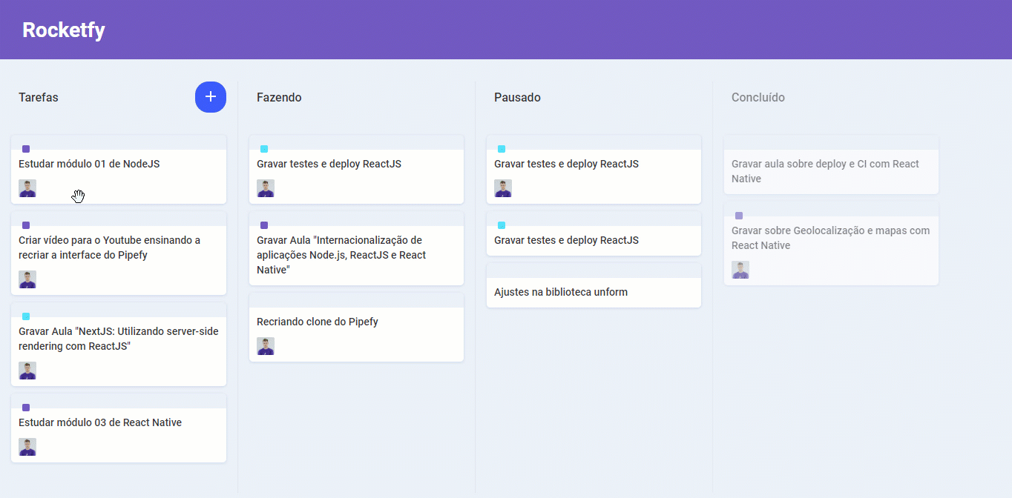This screenshot has height=498, width=1012.
Task: Open "Estudar módulo 01 de NodeJS" card text
Action: click(89, 164)
